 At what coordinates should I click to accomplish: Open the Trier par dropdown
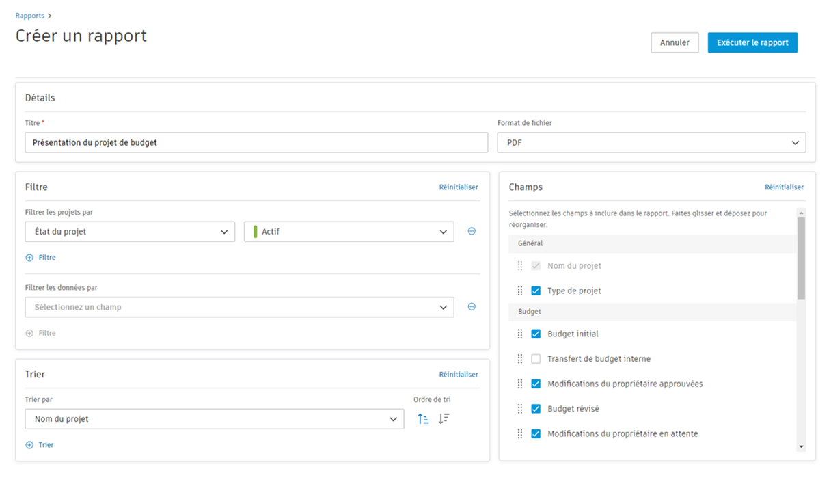(x=214, y=419)
